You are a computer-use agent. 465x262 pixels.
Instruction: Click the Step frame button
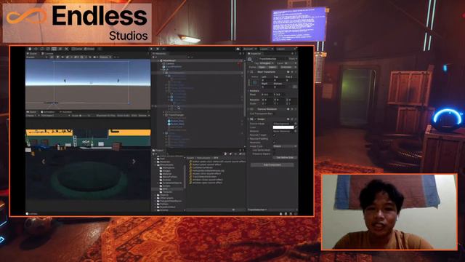(163, 49)
